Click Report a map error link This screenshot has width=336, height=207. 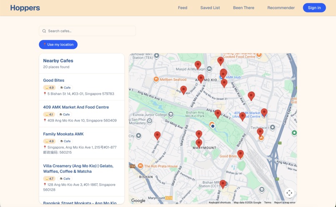285,202
